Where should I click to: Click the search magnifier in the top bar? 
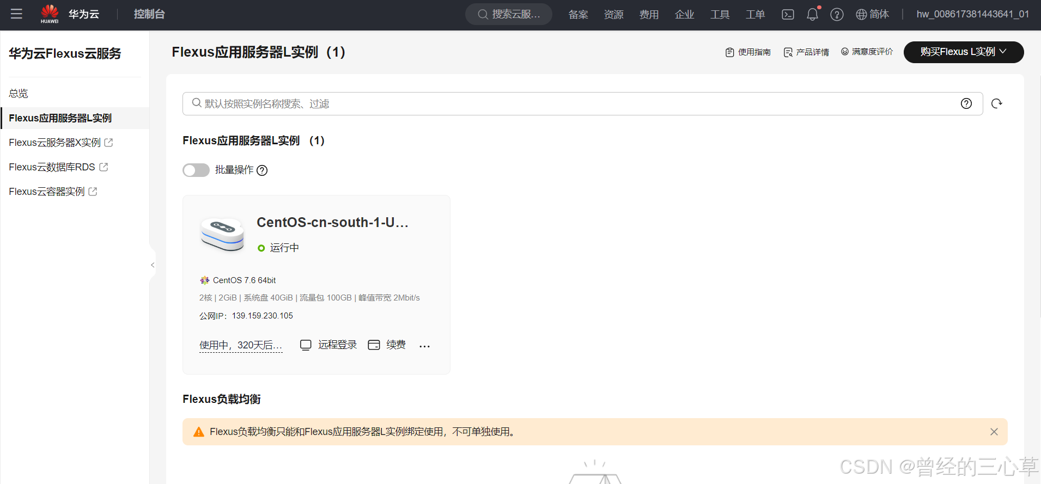[483, 15]
